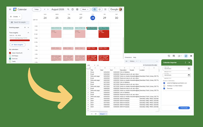Open the Extensions menu in Sheets
This screenshot has height=127, width=203.
coord(128,57)
